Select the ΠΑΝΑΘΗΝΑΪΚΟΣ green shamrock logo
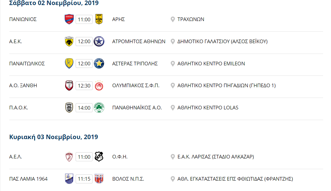The image size is (331, 191). pos(99,108)
